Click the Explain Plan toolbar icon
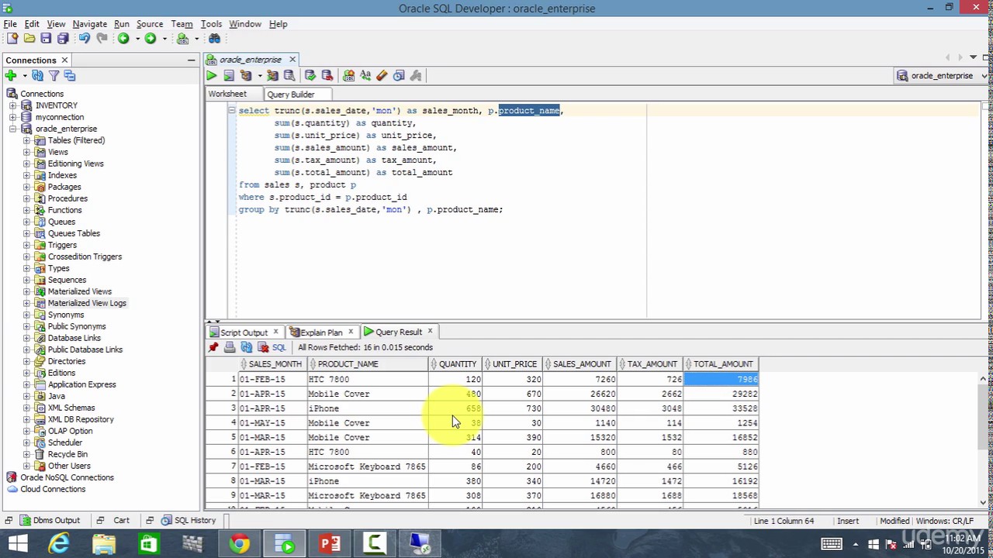 pyautogui.click(x=246, y=75)
